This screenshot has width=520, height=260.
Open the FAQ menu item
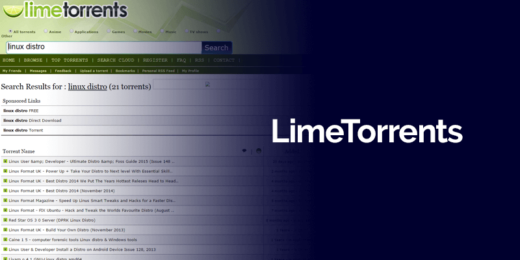(181, 60)
